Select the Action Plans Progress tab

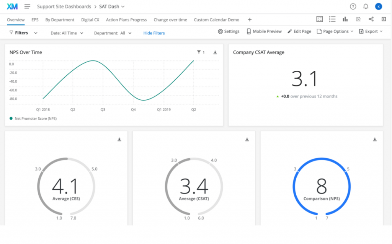click(x=126, y=20)
